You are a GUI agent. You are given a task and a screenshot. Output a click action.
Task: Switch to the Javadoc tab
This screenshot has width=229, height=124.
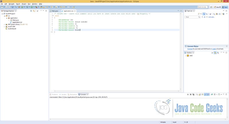[63, 95]
